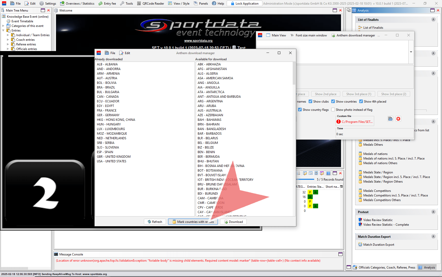Open the QRCode Reader menu icon
442x277 pixels.
coord(139,3)
